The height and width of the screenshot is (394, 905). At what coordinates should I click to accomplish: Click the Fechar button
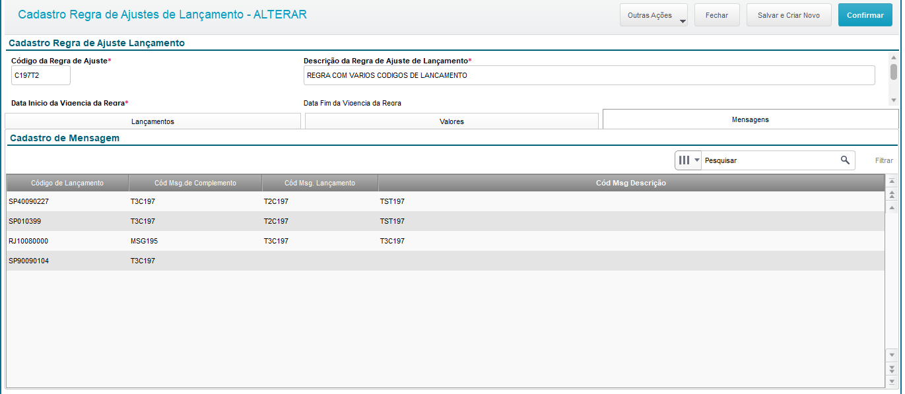click(717, 15)
